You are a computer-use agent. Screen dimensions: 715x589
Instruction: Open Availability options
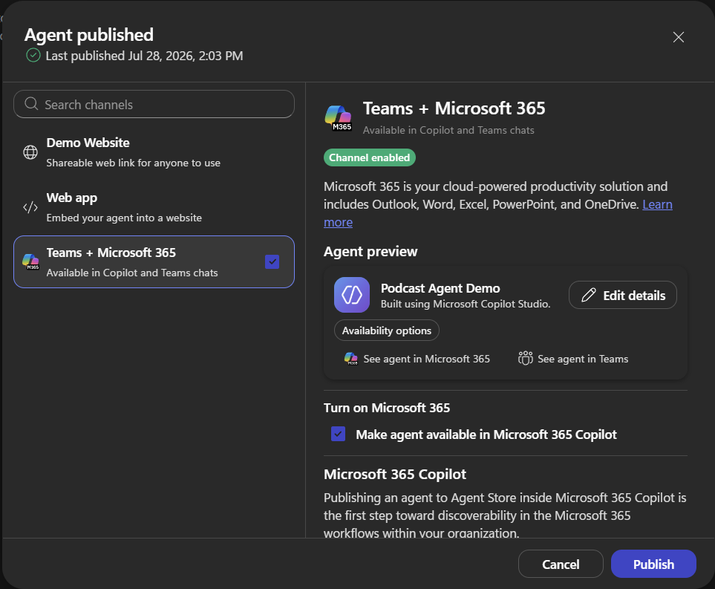tap(387, 331)
